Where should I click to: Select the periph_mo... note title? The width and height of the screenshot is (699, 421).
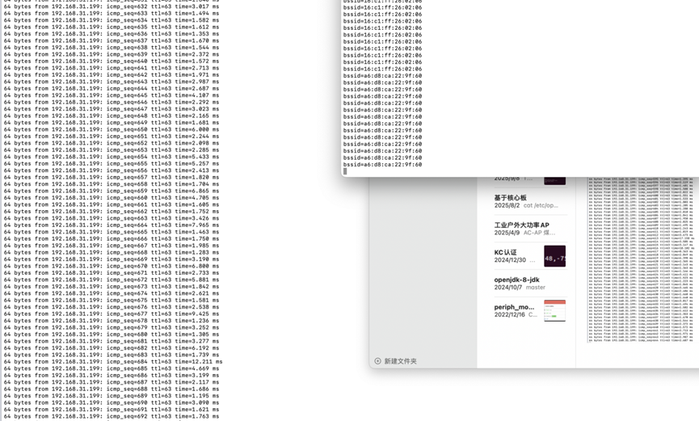514,307
